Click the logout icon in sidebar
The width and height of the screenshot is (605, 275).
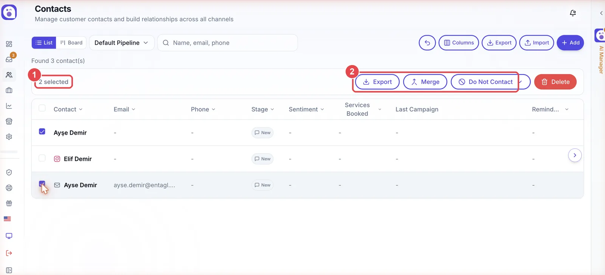point(9,253)
